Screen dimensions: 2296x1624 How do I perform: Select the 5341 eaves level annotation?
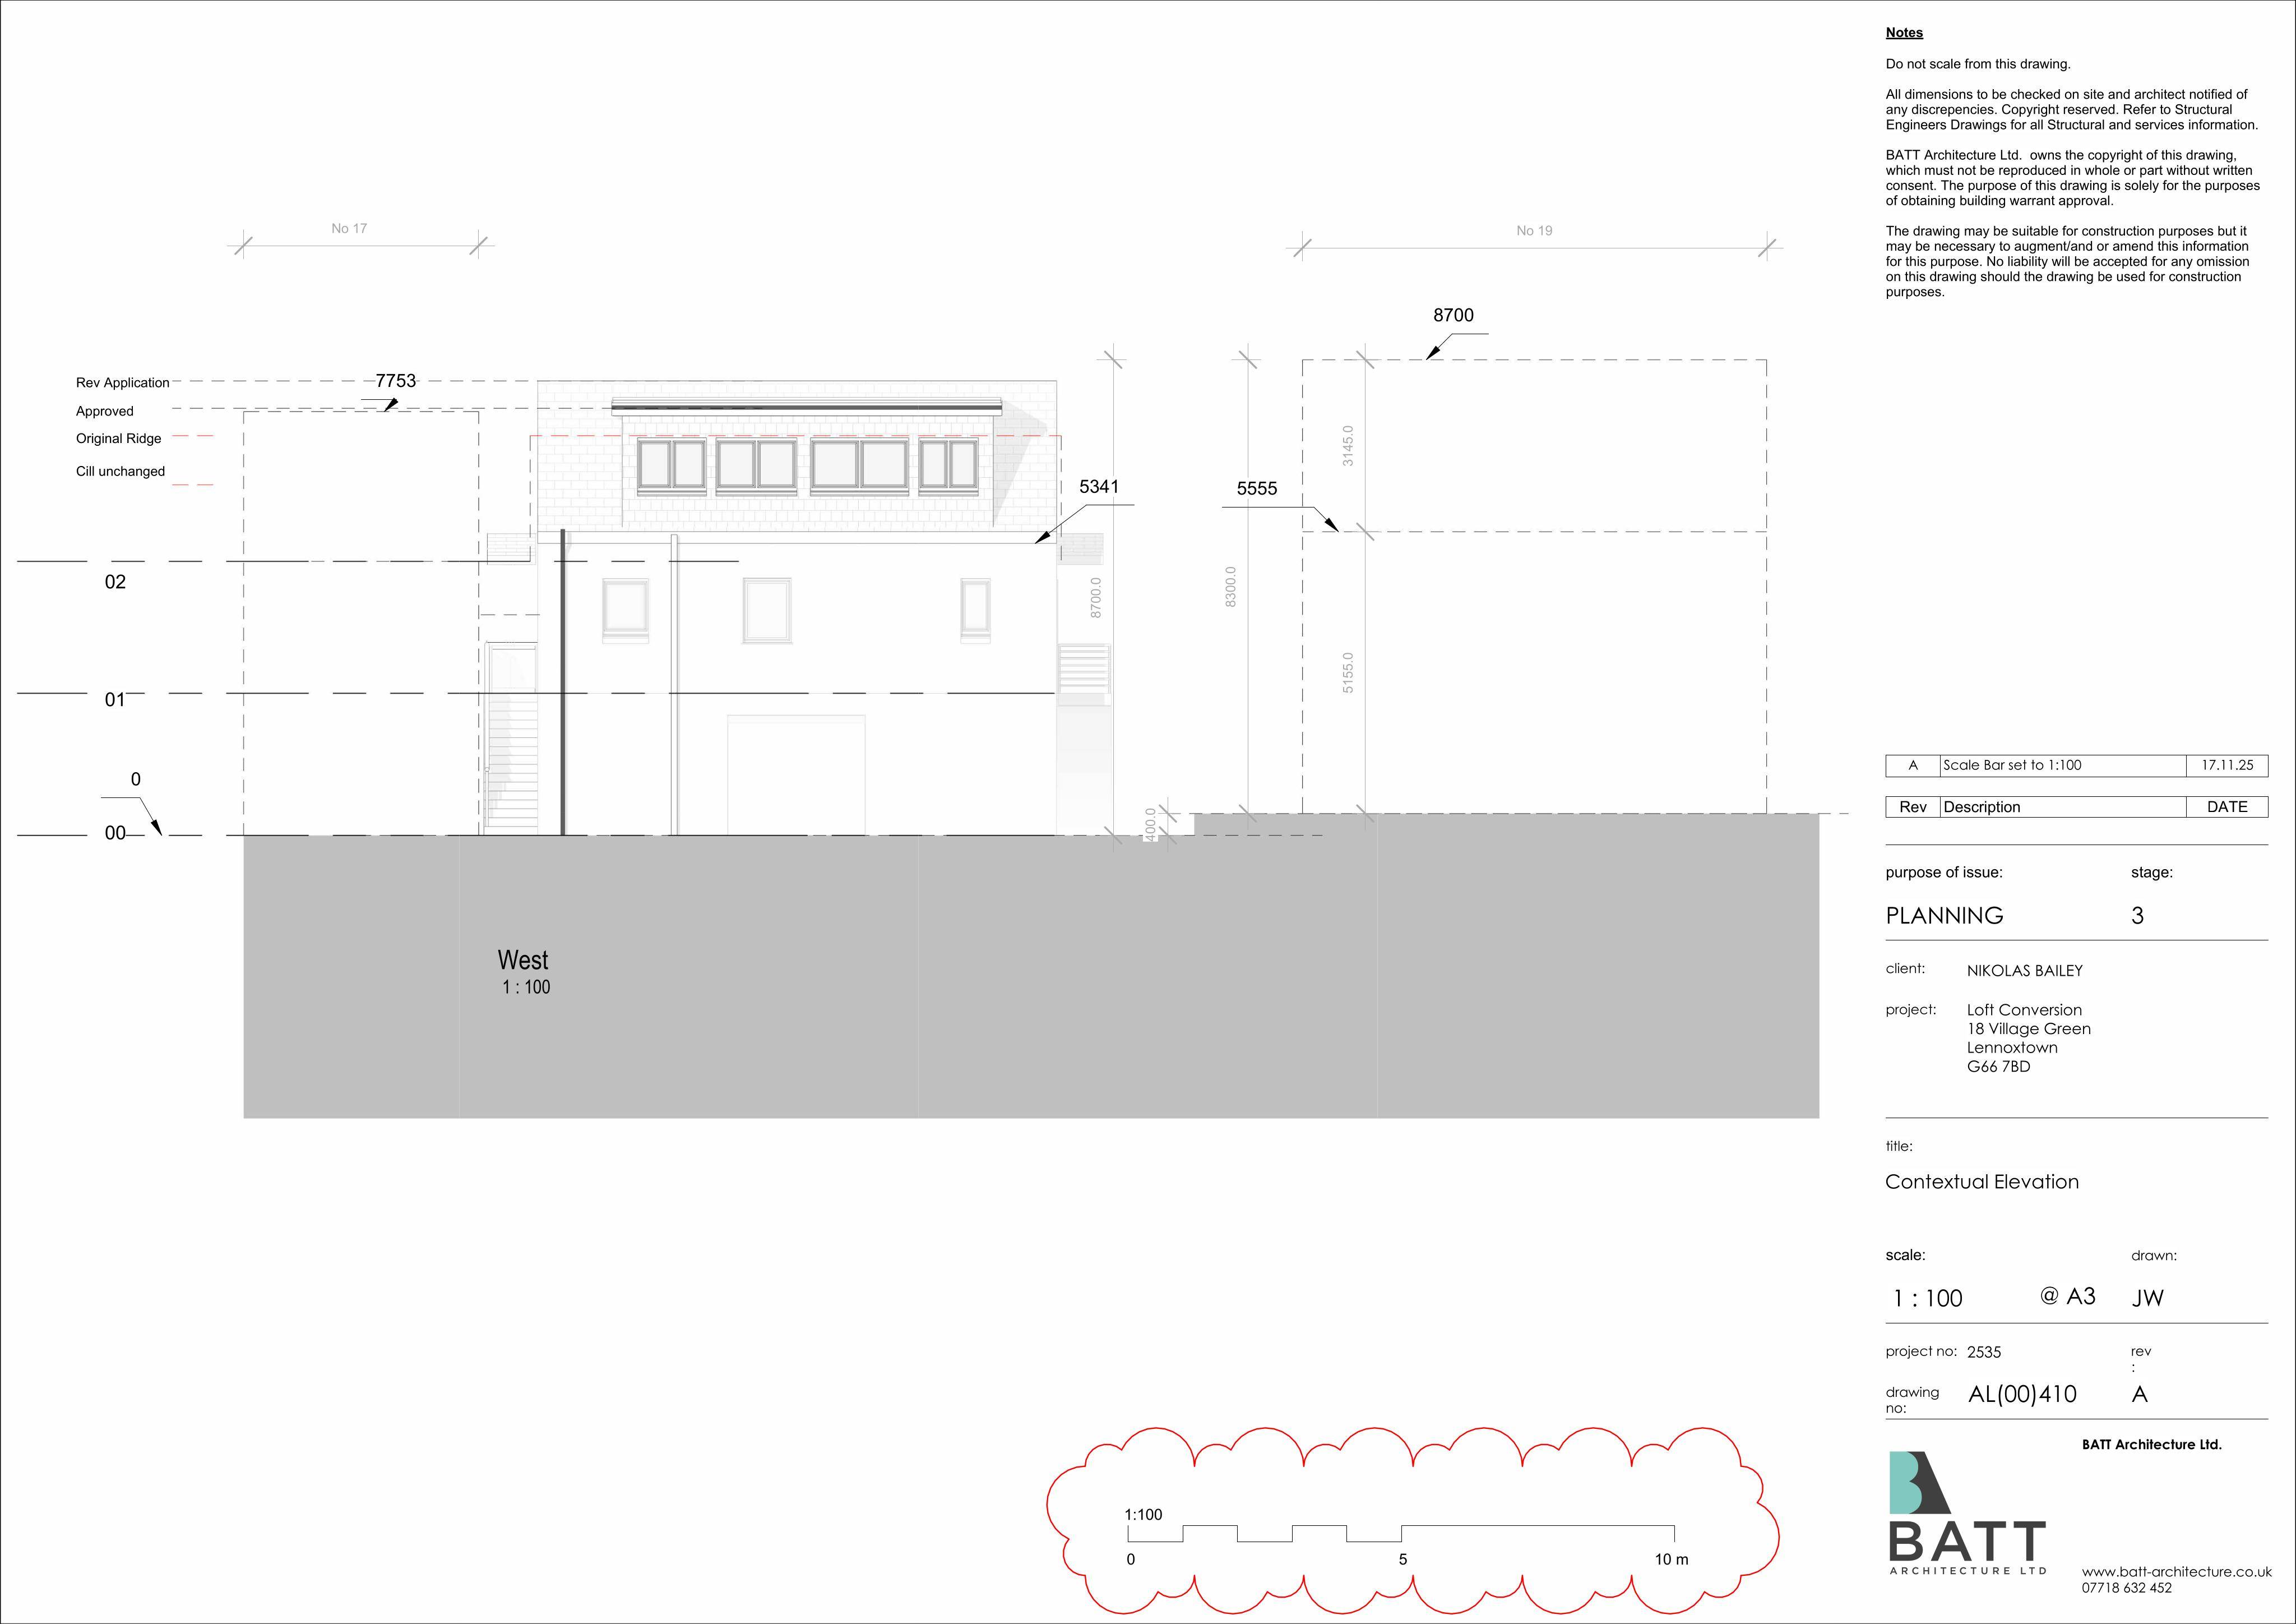click(x=1099, y=486)
